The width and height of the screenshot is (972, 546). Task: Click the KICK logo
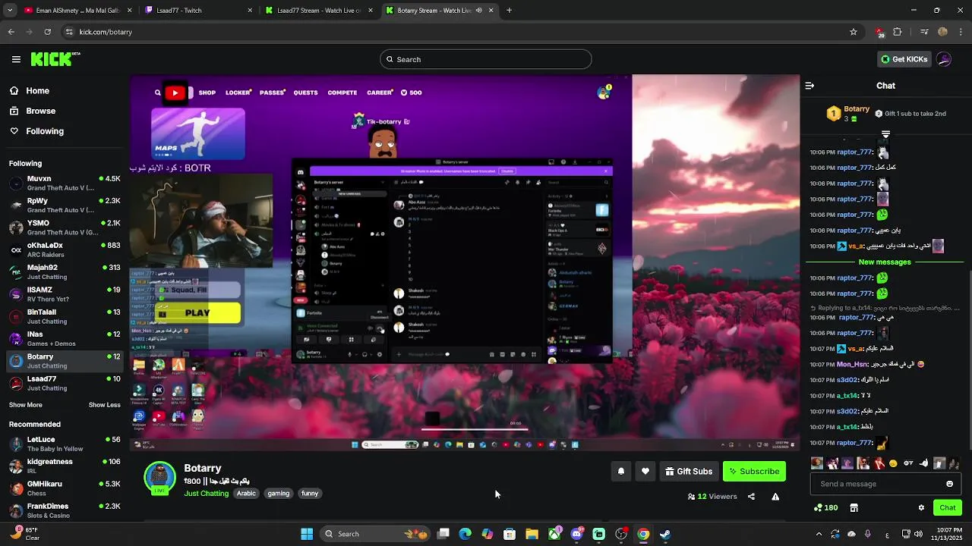tap(55, 59)
